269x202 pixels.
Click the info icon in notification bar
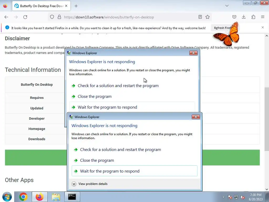(7, 27)
